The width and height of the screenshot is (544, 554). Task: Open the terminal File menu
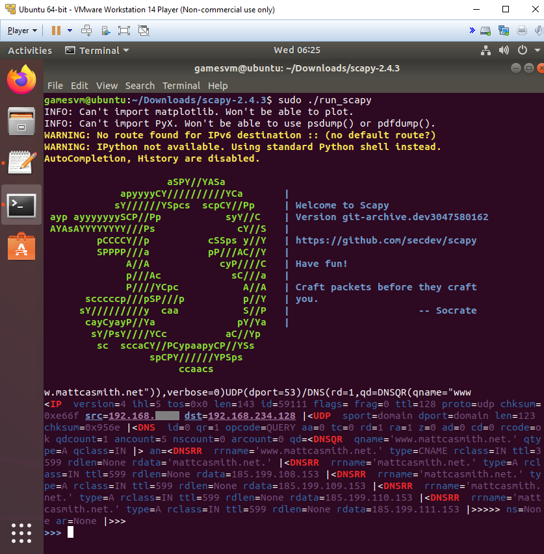coord(55,86)
